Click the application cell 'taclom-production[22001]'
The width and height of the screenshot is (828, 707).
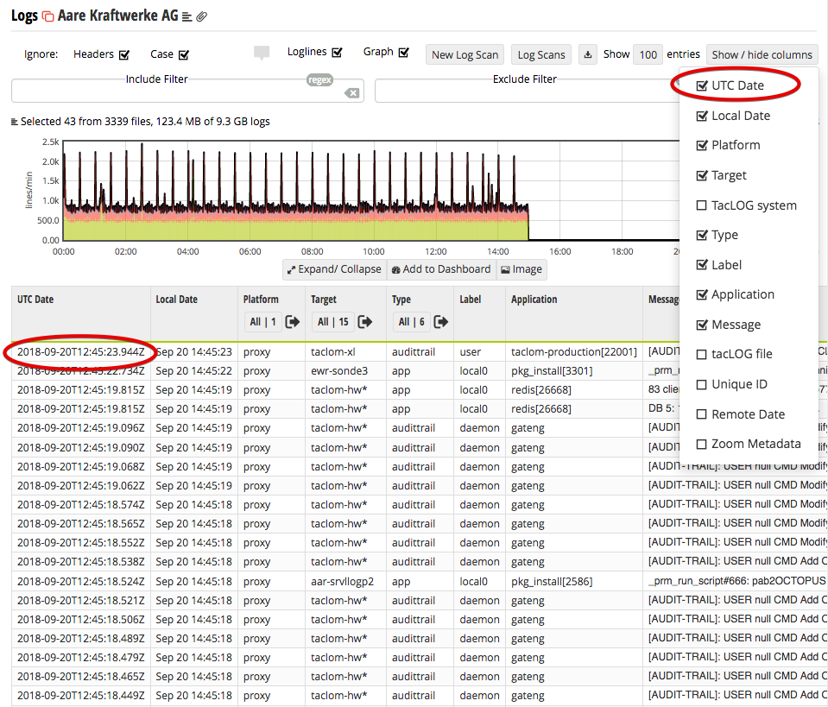(x=574, y=352)
